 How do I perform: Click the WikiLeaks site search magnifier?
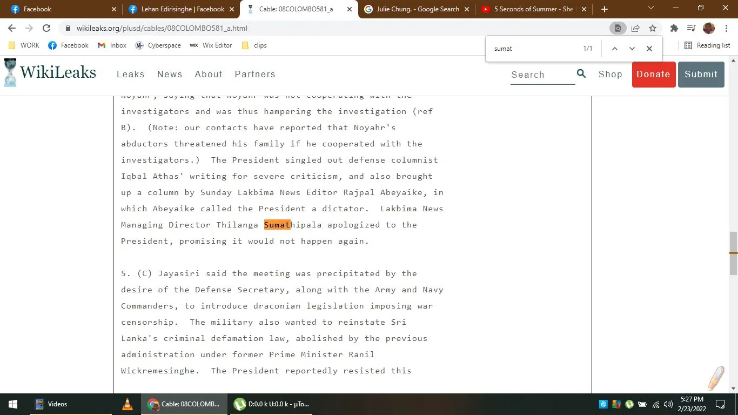[581, 73]
